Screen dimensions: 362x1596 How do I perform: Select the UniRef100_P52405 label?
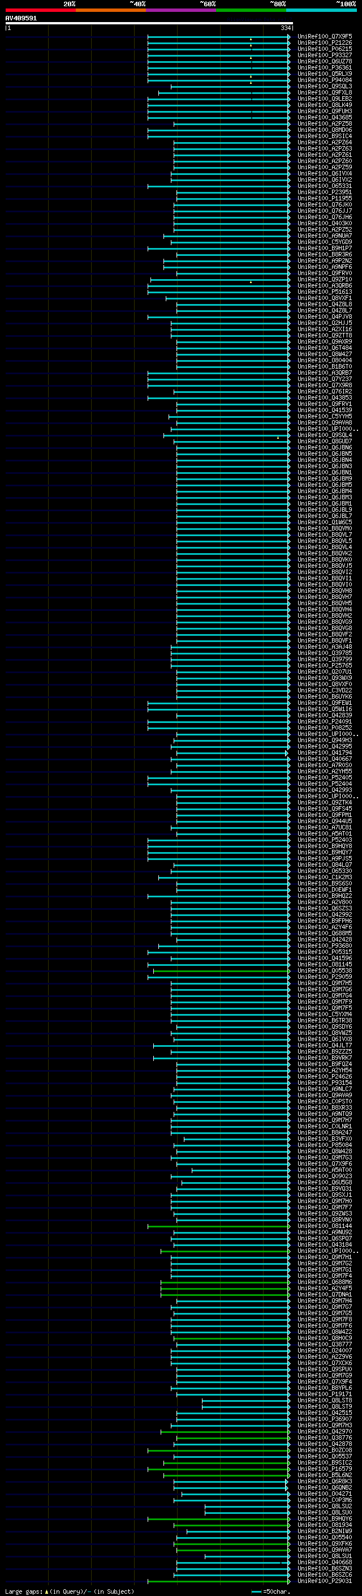coord(325,778)
